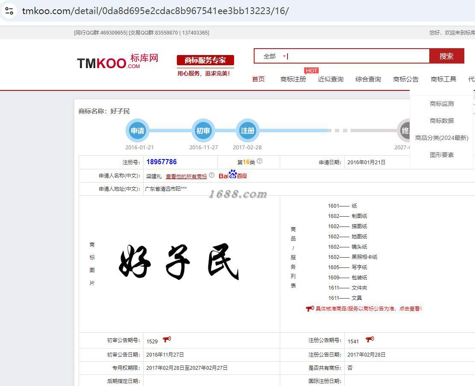Click goods item 1601 纸

(342, 206)
